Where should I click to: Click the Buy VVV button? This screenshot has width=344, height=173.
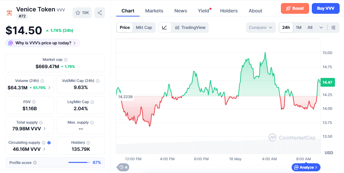(x=326, y=8)
